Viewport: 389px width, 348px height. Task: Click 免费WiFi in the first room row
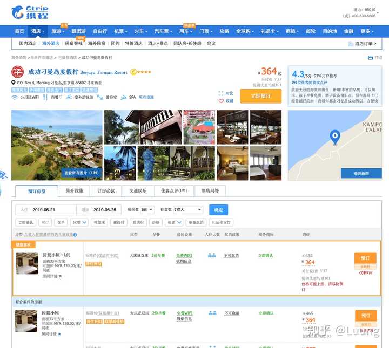pos(184,255)
